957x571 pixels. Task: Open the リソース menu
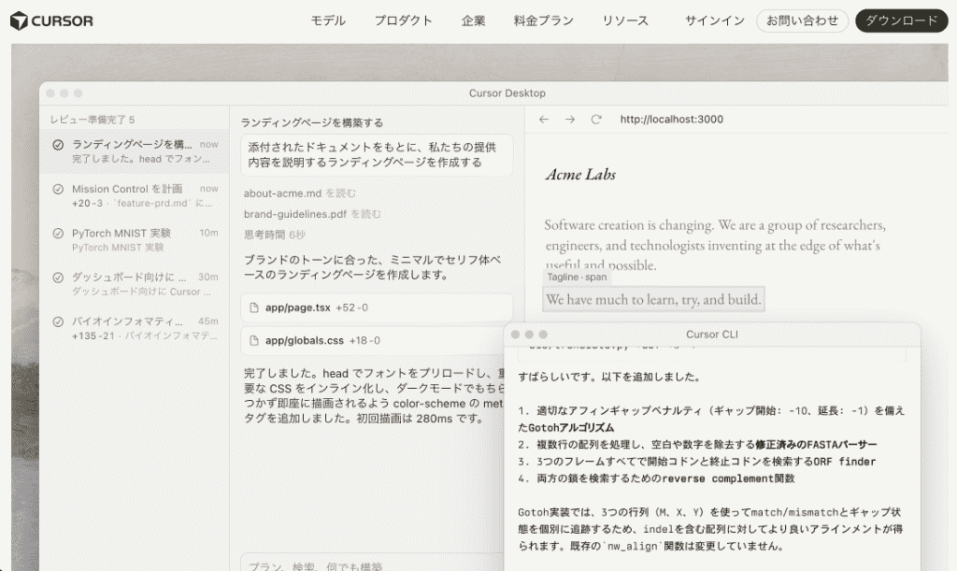click(x=625, y=21)
